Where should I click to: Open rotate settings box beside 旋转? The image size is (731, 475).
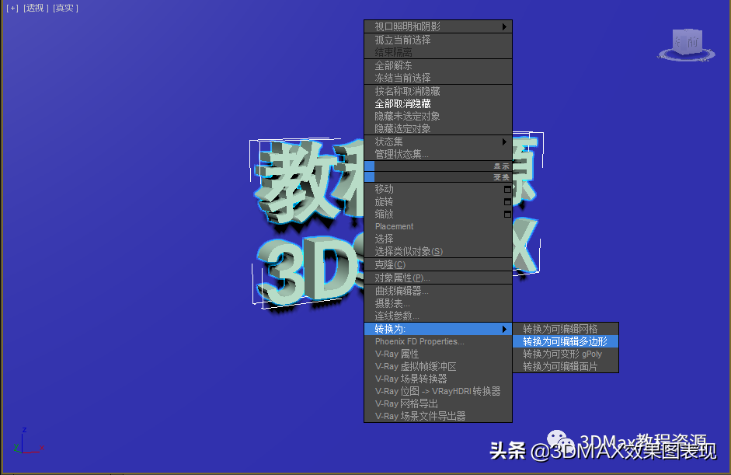pos(507,202)
